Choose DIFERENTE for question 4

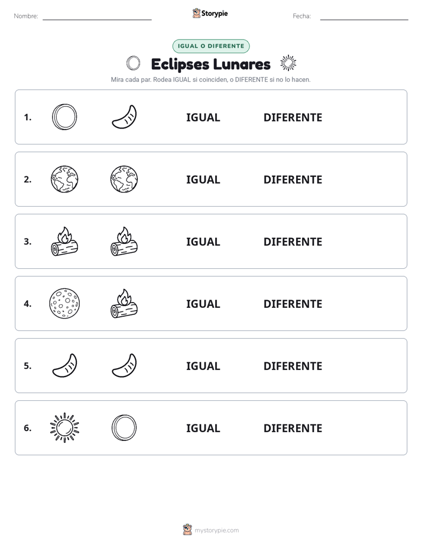[x=293, y=304]
